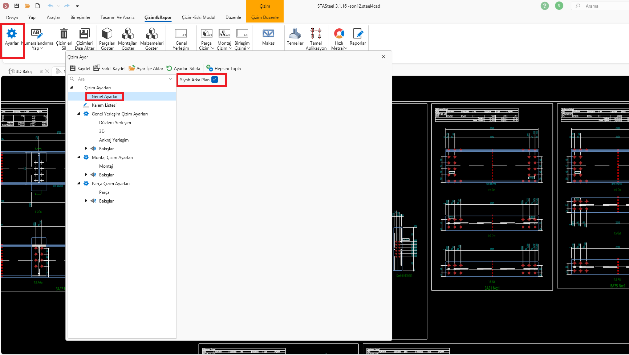Screen dimensions: 629x355
Task: Click the Parçaları Göster icon
Action: (107, 34)
